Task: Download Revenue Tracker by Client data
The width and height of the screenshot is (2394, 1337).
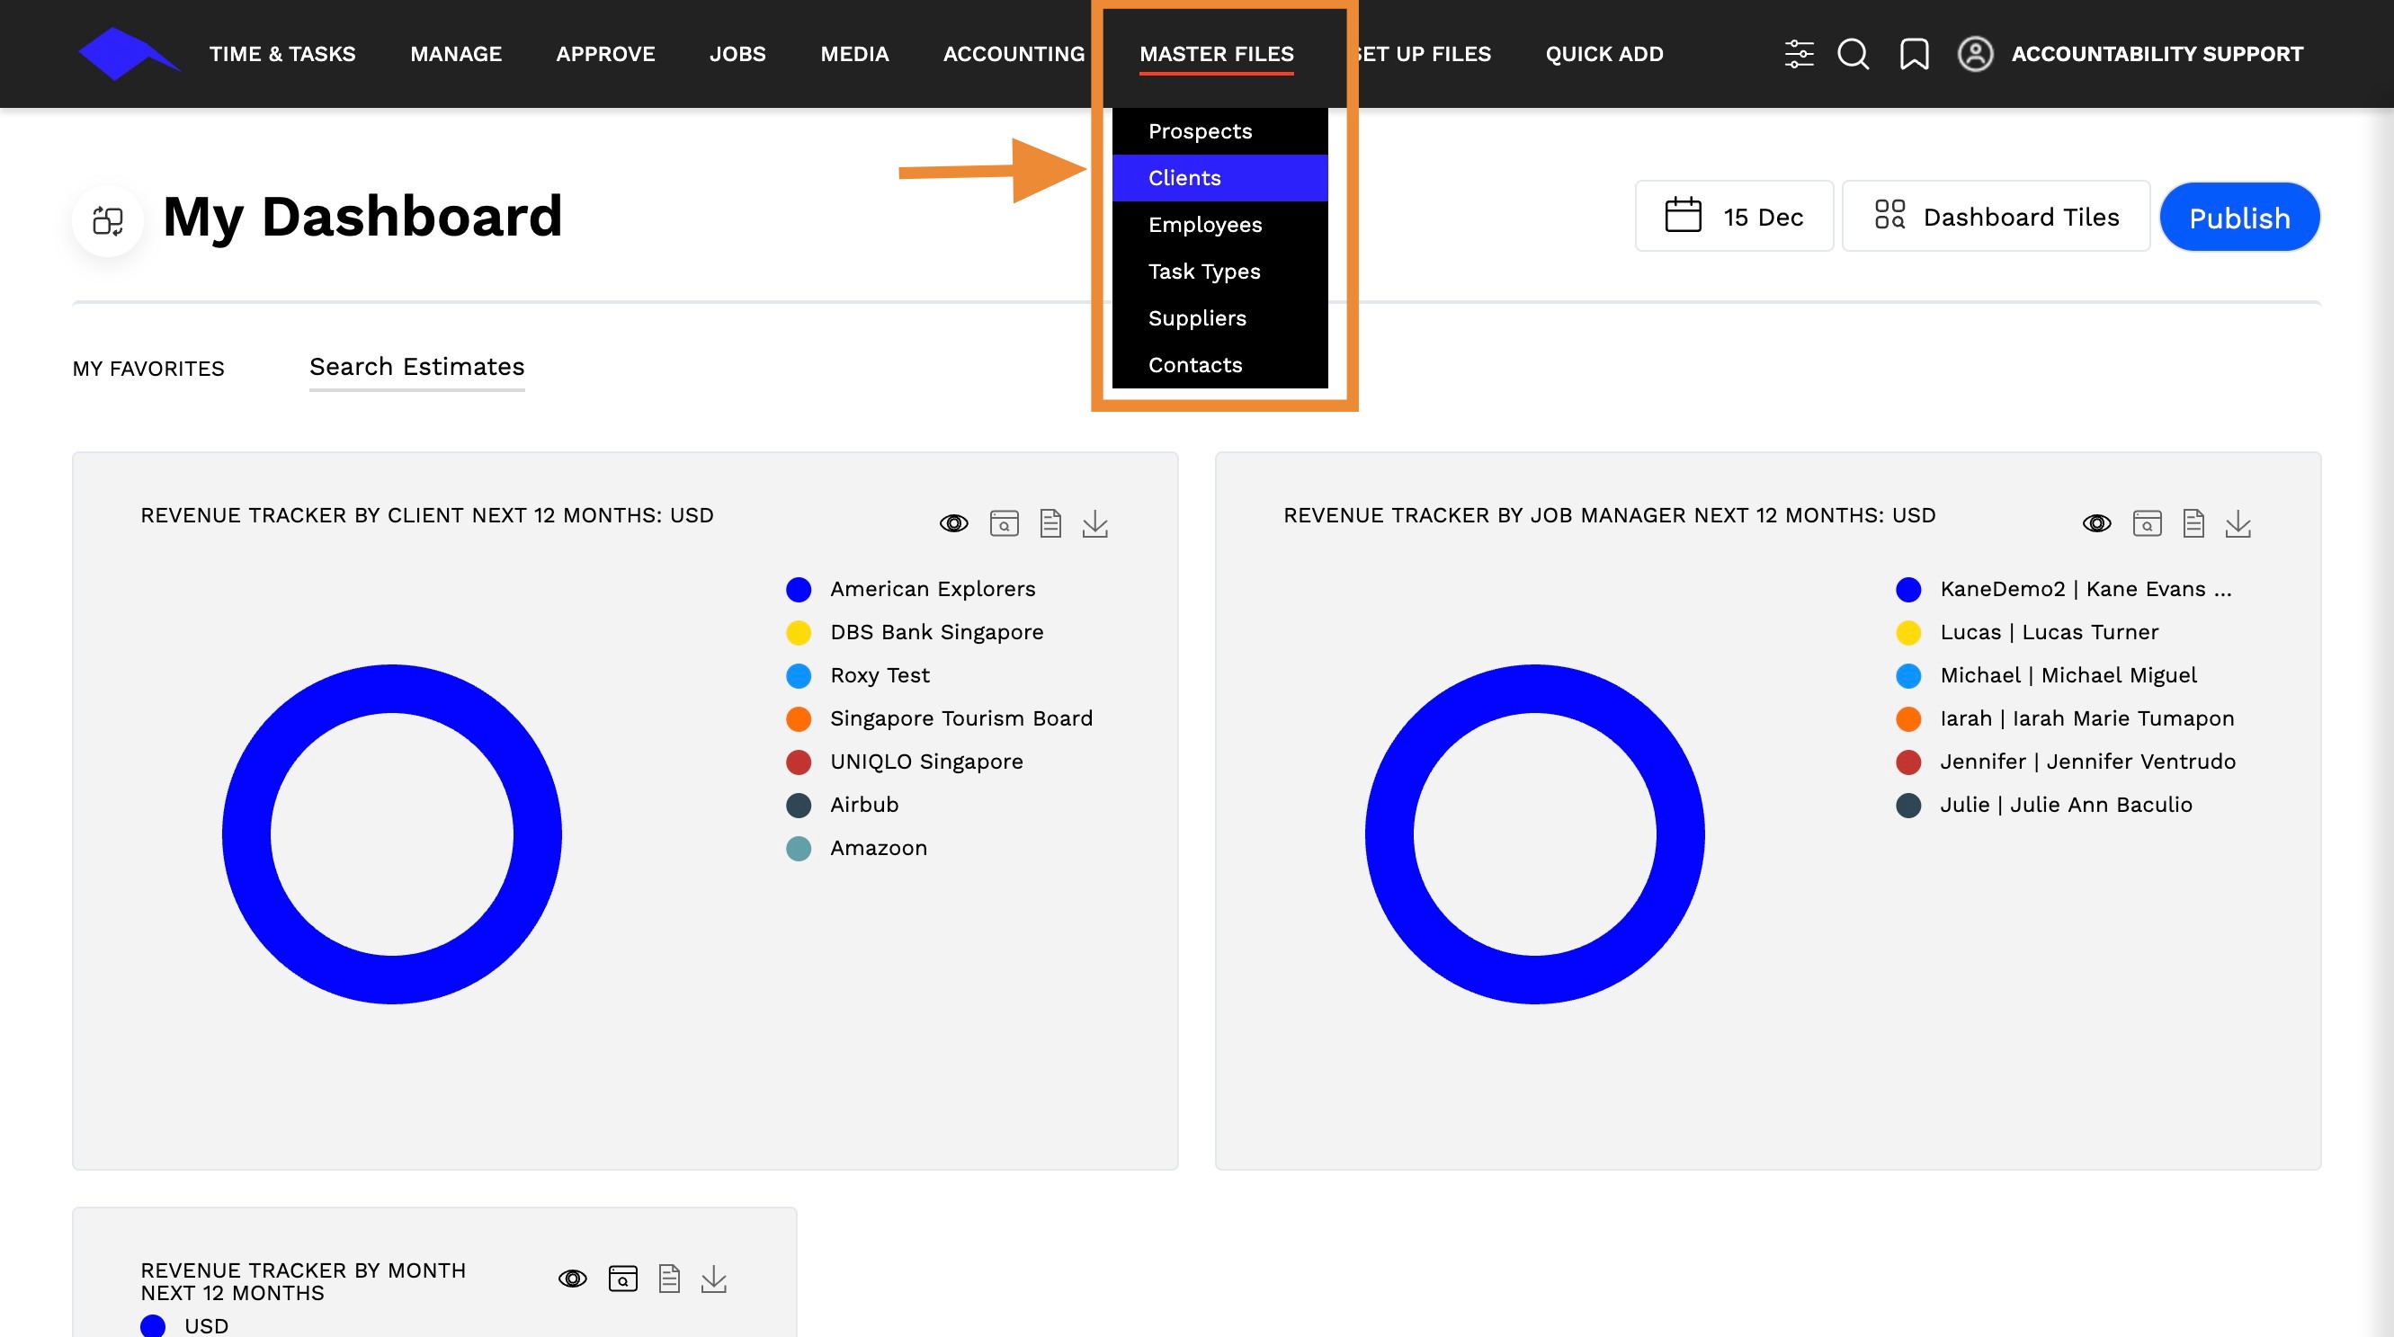Action: pos(1095,524)
